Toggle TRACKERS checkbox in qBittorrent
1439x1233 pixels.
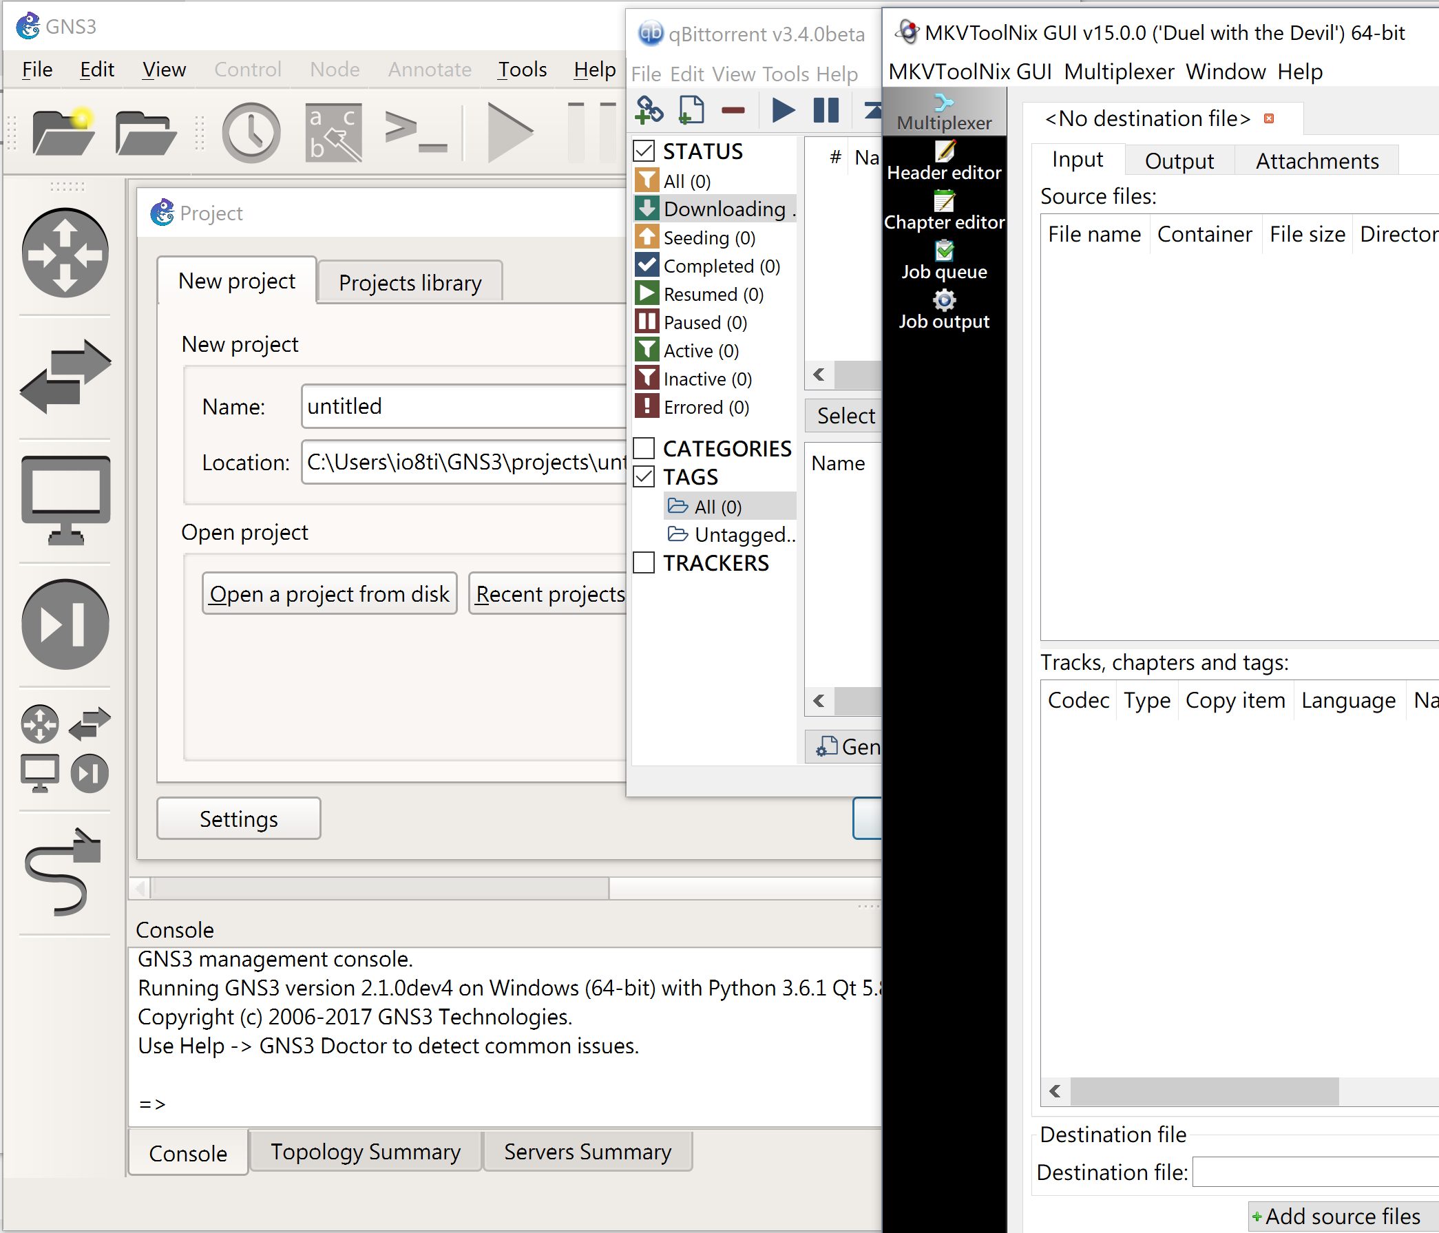click(x=644, y=562)
